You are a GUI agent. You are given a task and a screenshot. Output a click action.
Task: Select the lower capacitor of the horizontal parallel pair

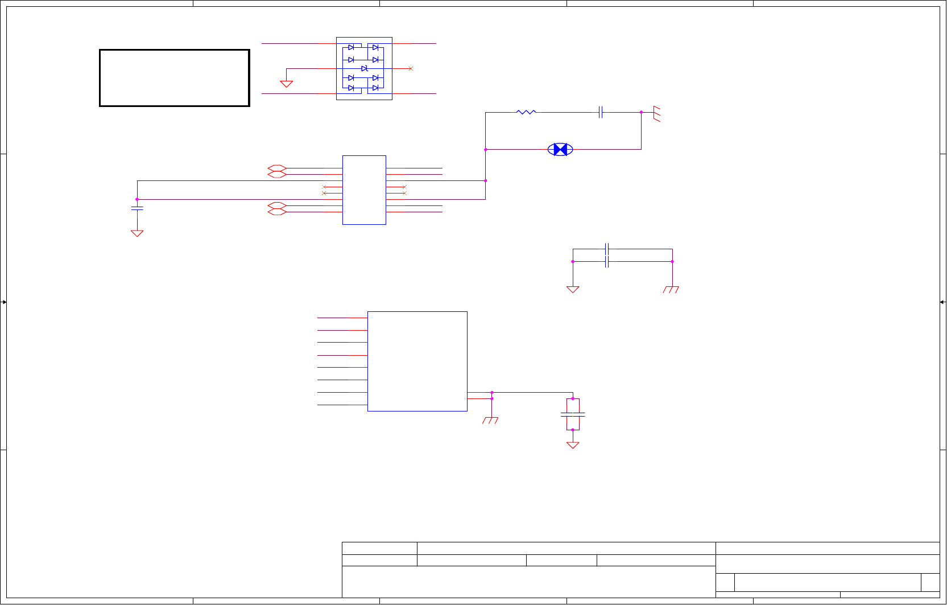(607, 262)
